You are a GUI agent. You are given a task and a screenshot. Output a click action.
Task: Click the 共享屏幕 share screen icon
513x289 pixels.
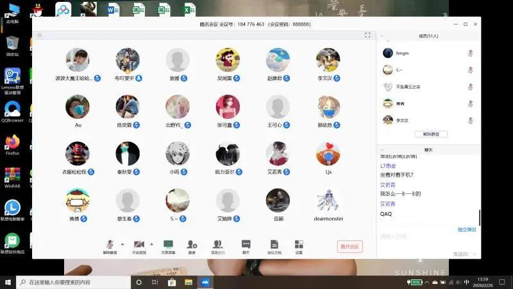168,245
